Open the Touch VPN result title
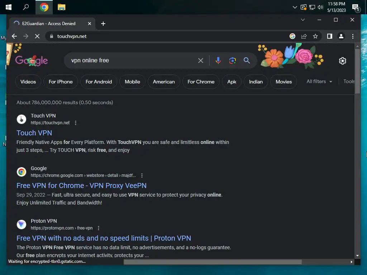The width and height of the screenshot is (367, 275). pos(34,133)
